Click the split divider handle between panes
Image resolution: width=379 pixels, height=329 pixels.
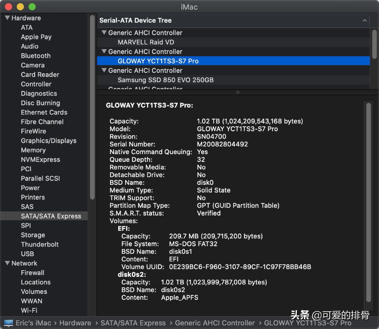pyautogui.click(x=238, y=92)
